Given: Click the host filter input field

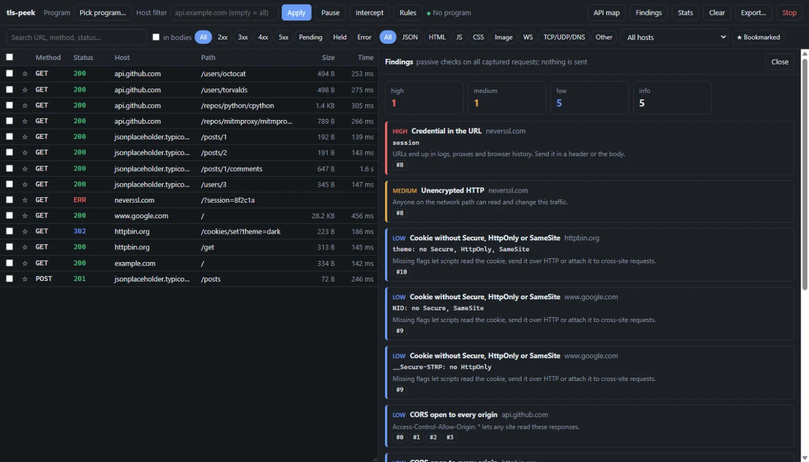Looking at the screenshot, I should (224, 13).
